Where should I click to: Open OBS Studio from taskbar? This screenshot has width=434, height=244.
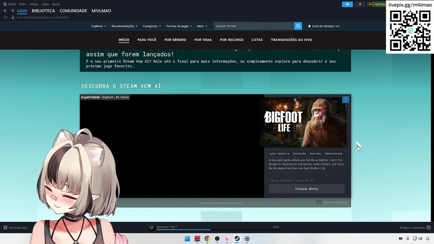click(217, 239)
